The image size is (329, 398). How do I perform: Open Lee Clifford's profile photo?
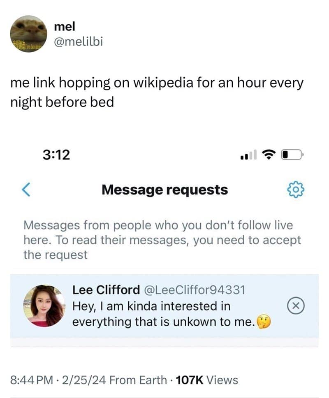pyautogui.click(x=44, y=306)
